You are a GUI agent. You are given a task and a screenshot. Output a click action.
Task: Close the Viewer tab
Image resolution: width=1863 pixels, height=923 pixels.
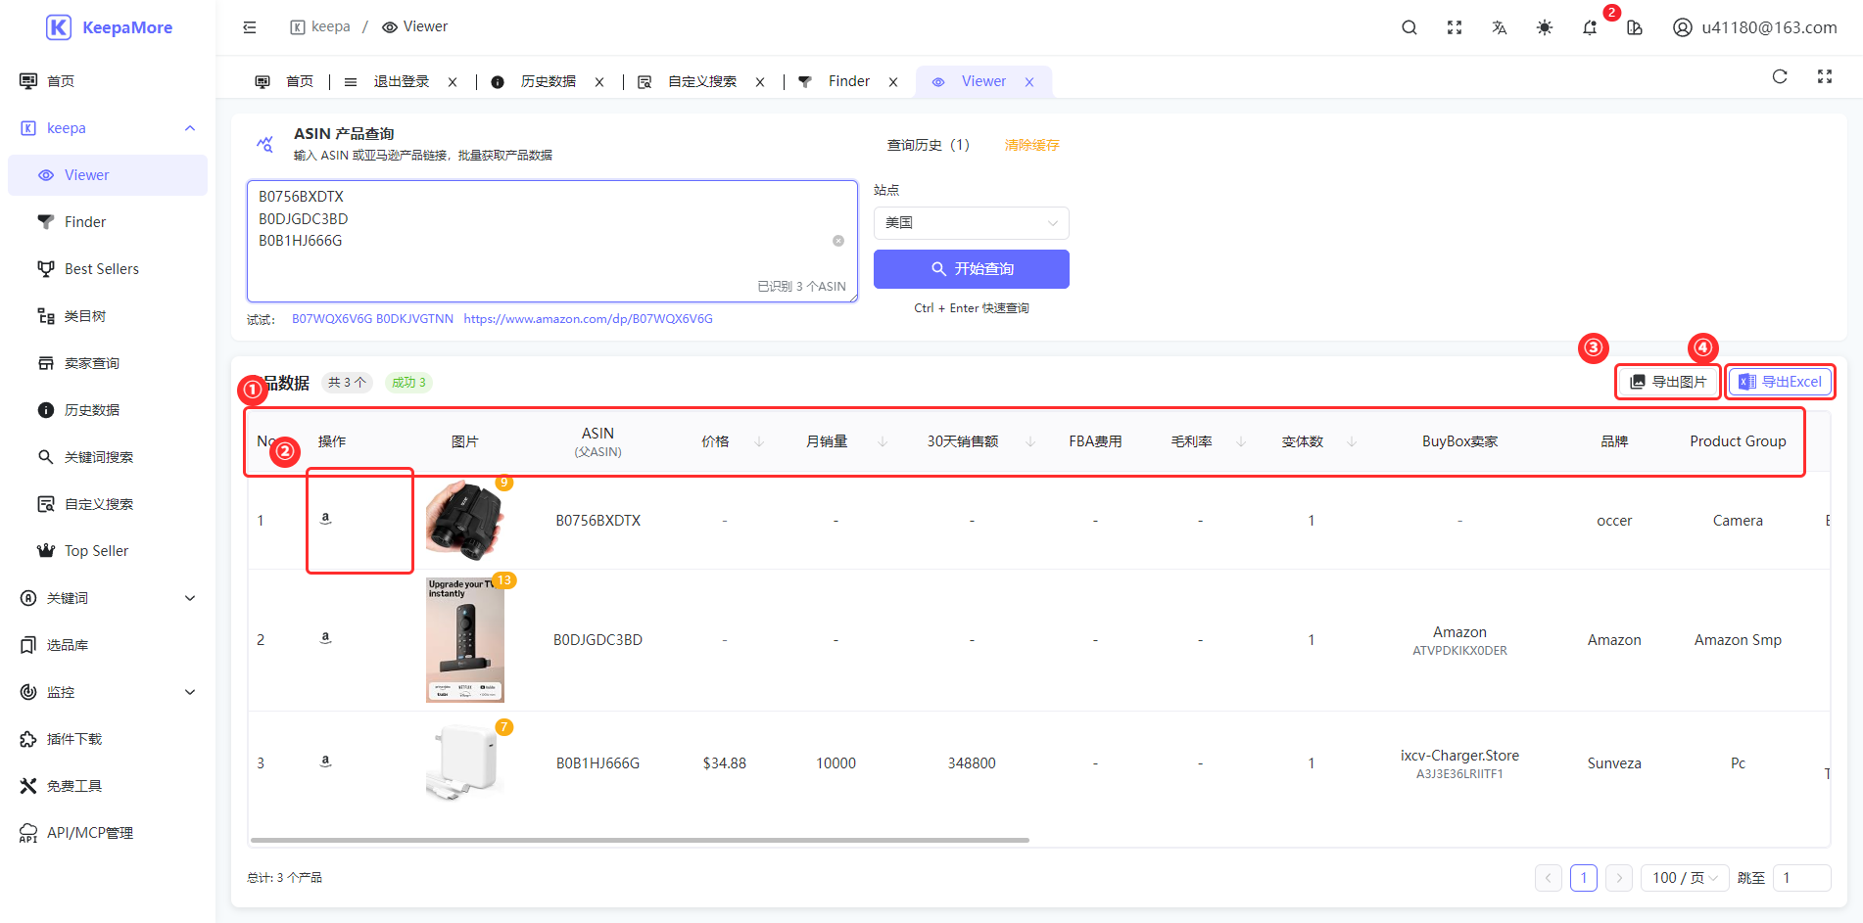click(x=1029, y=82)
